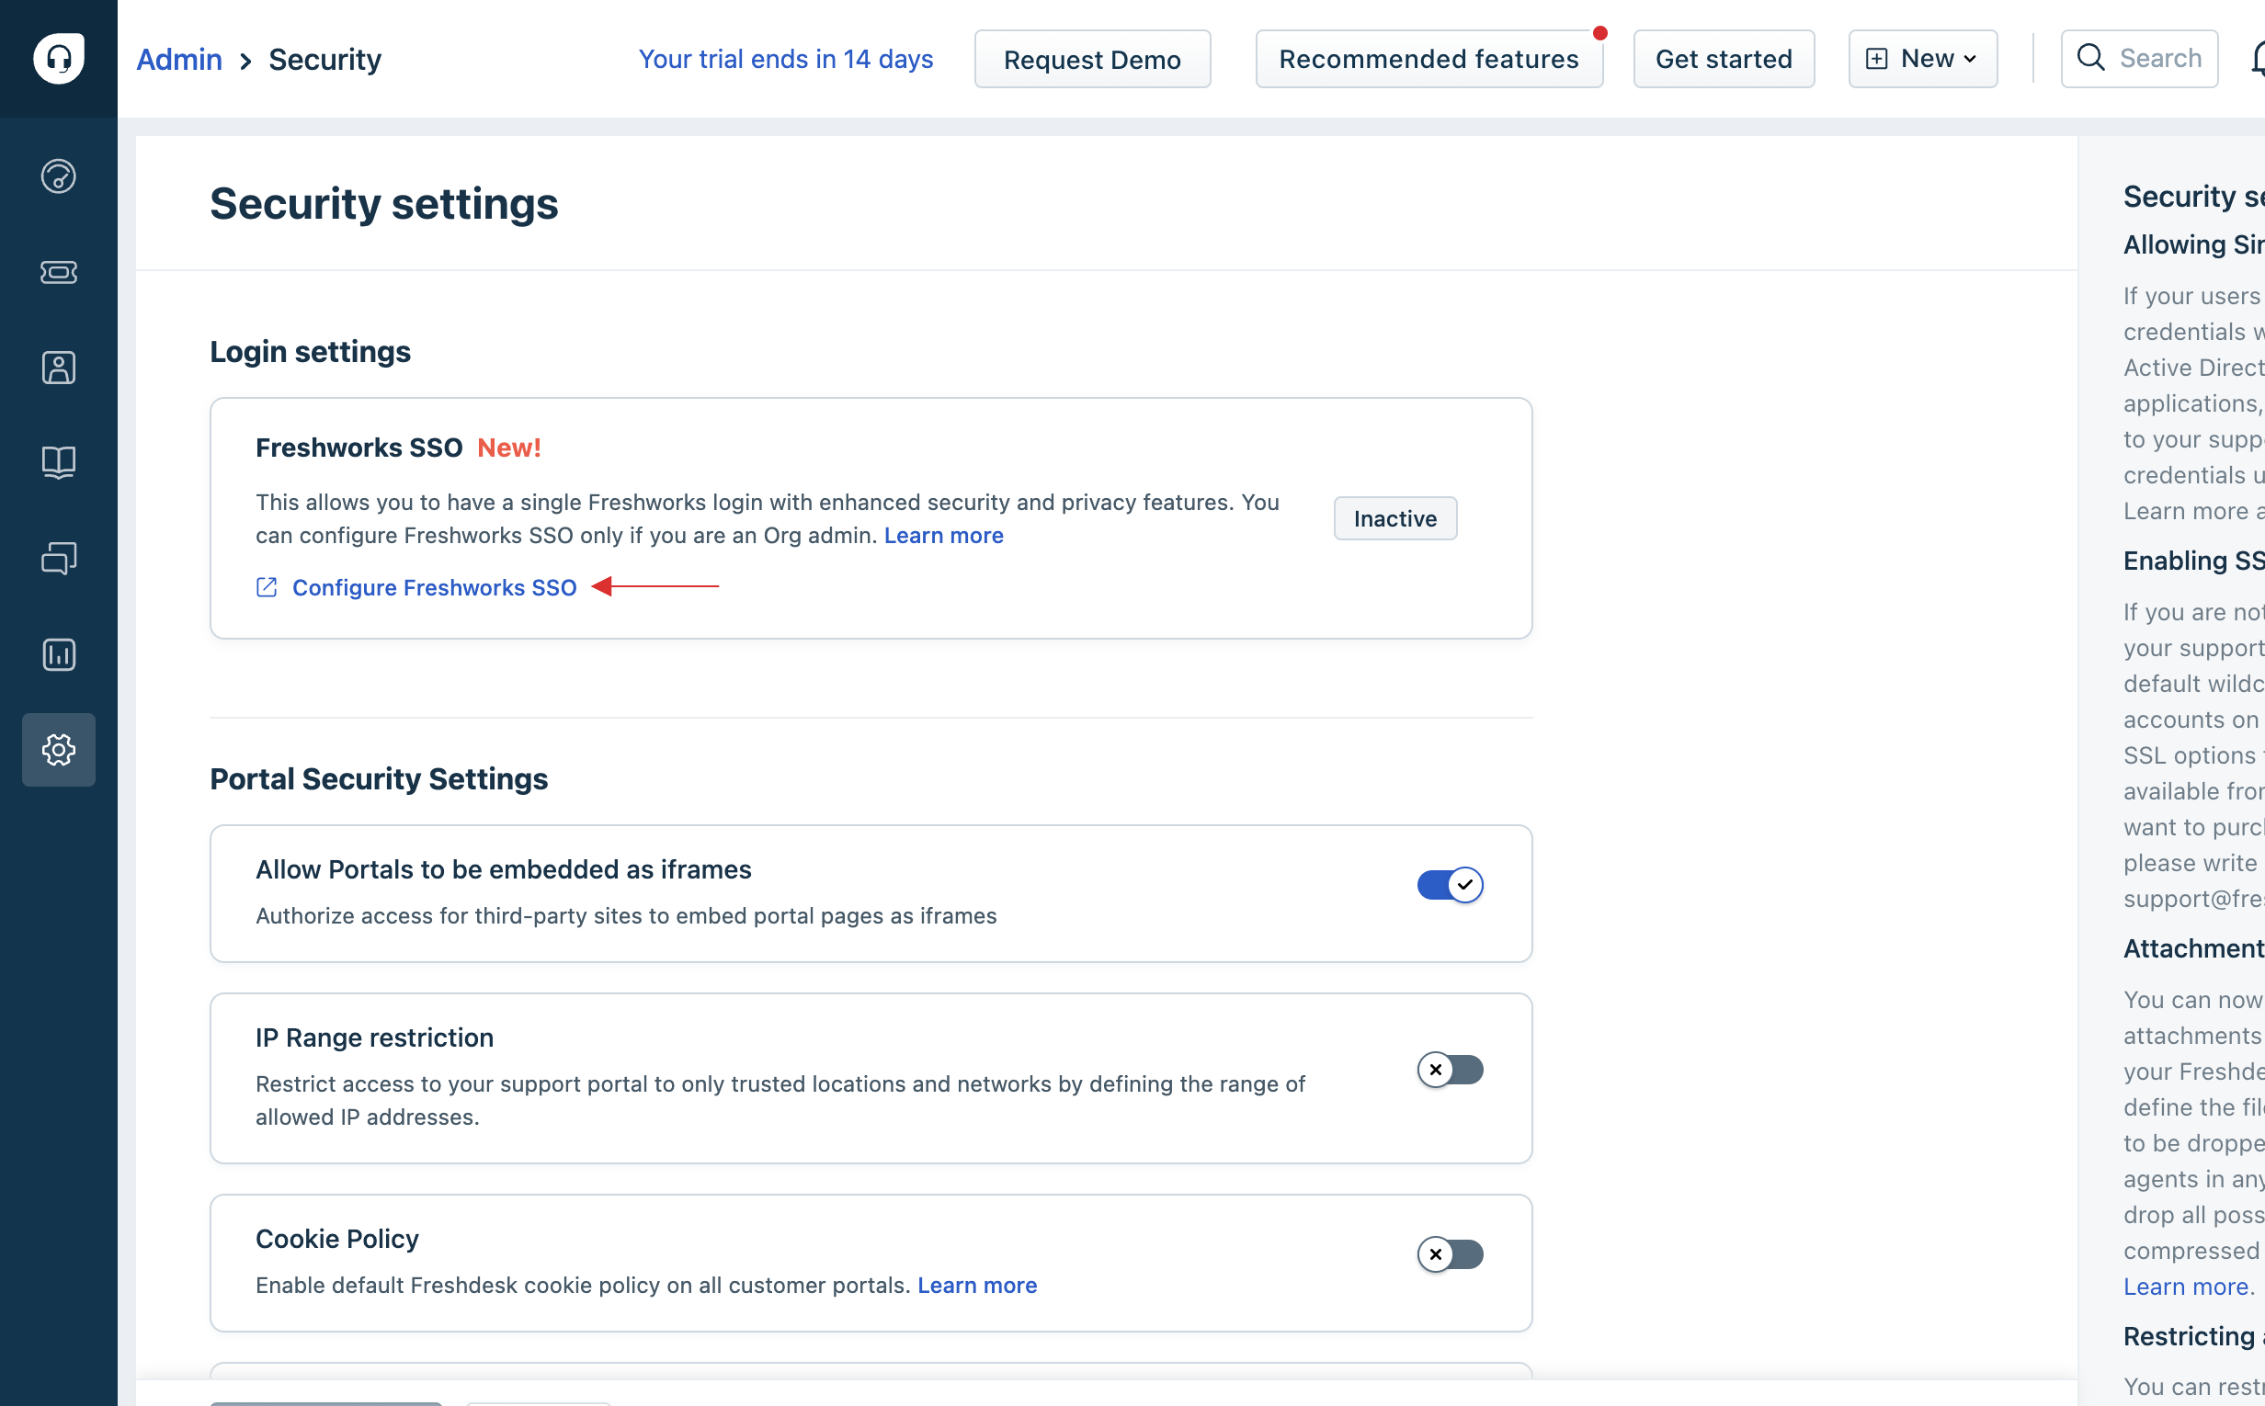Select the Security breadcrumb item
This screenshot has width=2265, height=1406.
pos(324,58)
